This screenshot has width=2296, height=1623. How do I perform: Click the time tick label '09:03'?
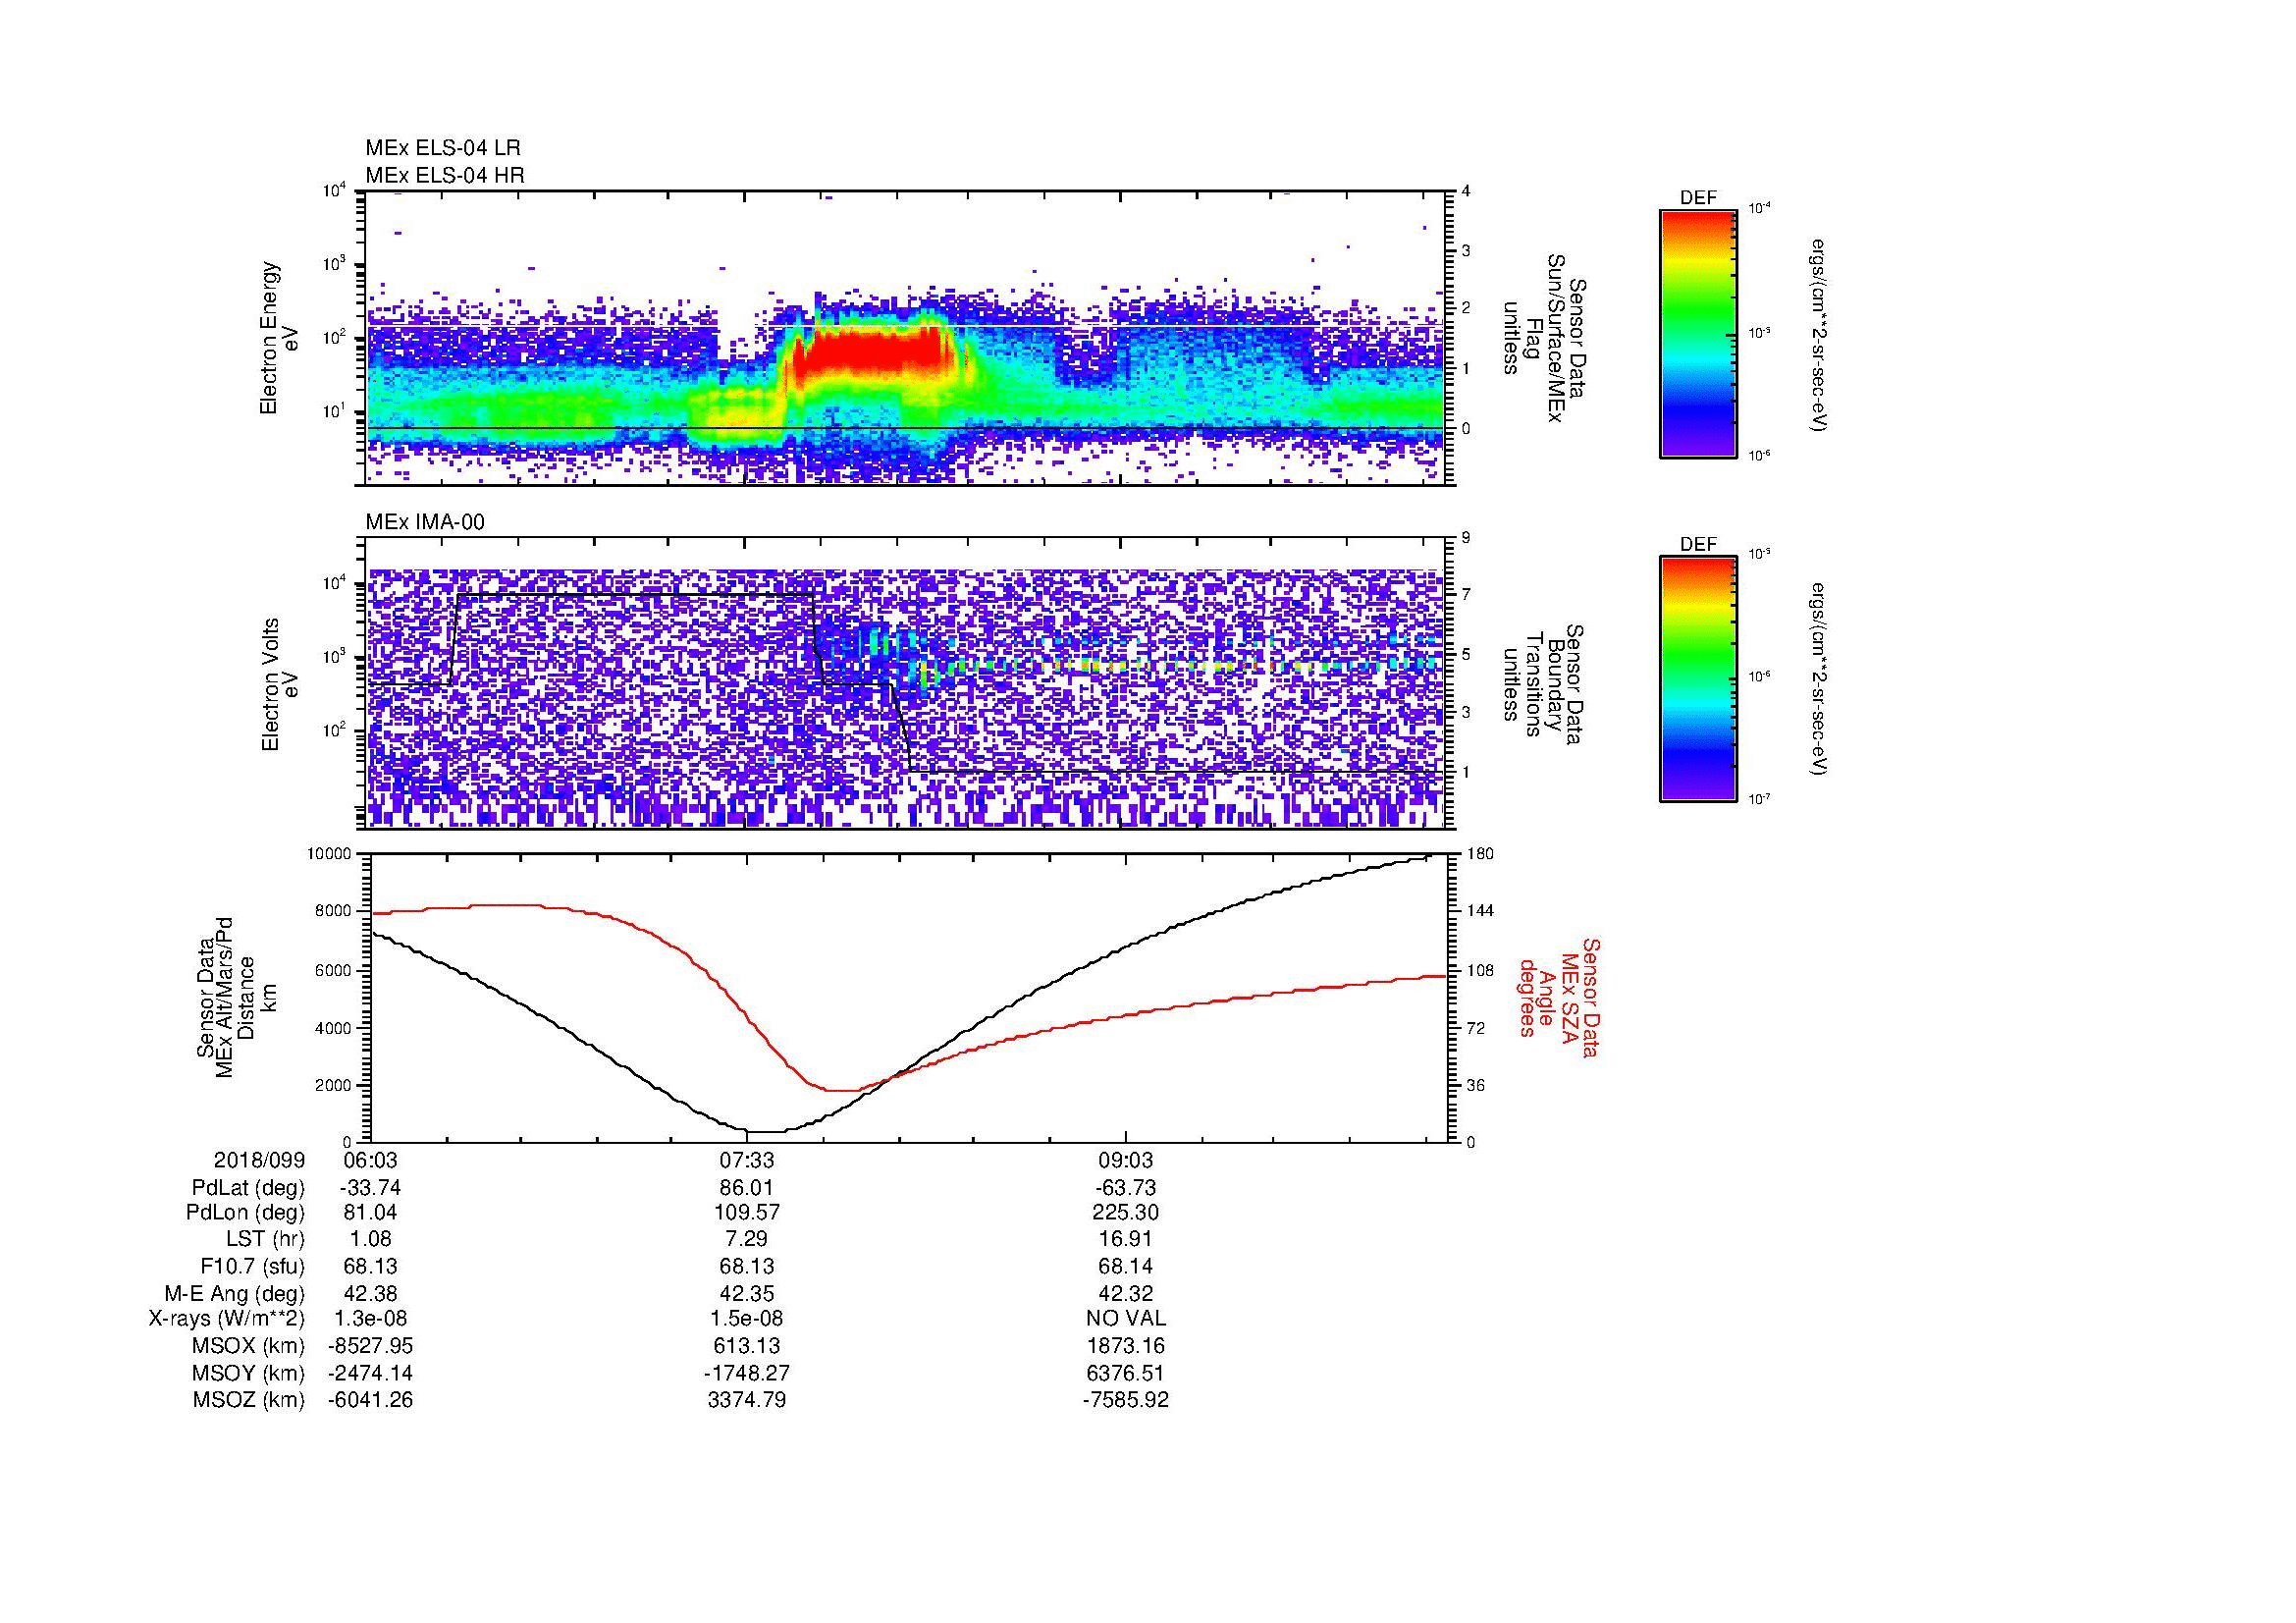pyautogui.click(x=1126, y=1160)
